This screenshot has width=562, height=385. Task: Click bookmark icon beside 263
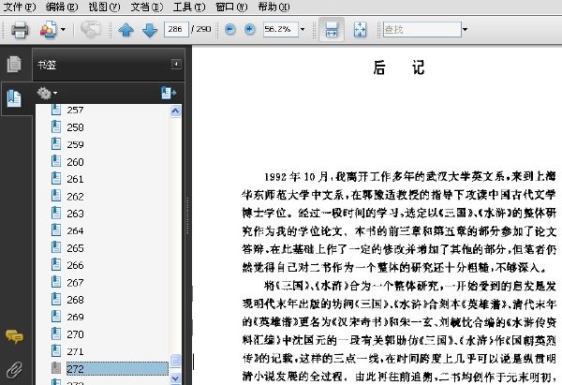(56, 213)
